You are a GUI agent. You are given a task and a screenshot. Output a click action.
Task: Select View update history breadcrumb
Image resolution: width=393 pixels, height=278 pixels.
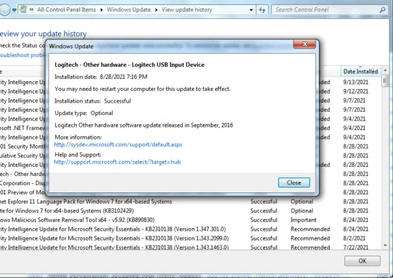click(x=187, y=10)
